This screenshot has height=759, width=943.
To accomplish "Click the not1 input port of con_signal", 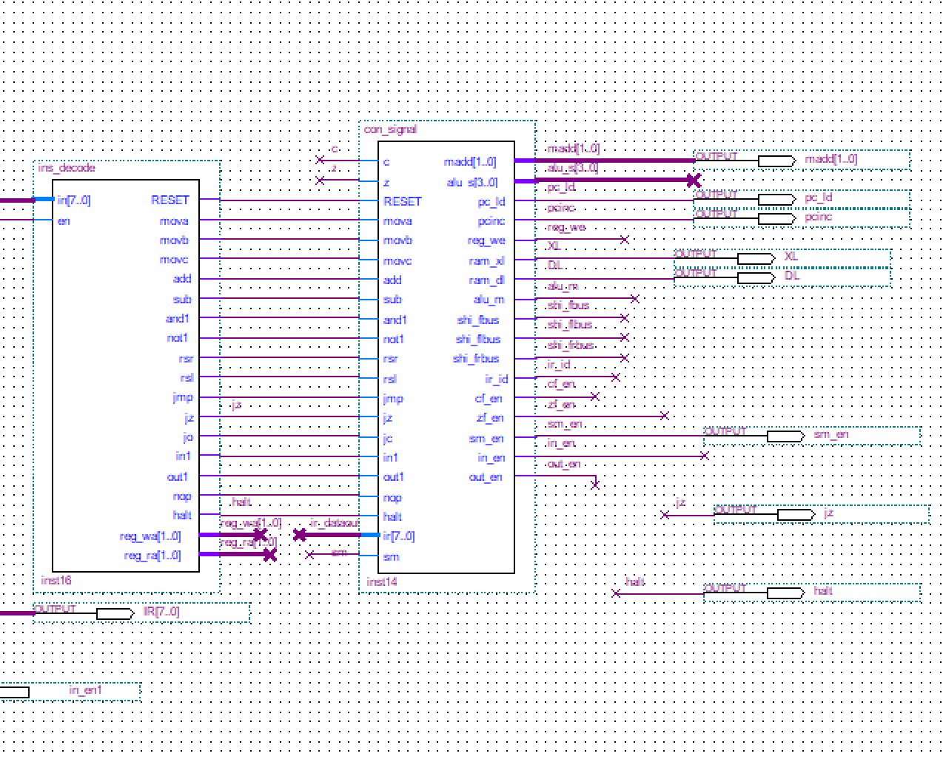I will tap(394, 340).
